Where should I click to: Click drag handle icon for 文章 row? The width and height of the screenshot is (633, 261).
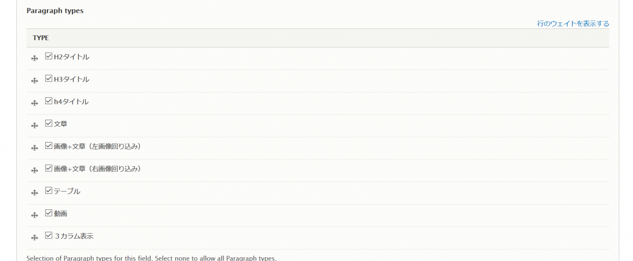(x=35, y=126)
